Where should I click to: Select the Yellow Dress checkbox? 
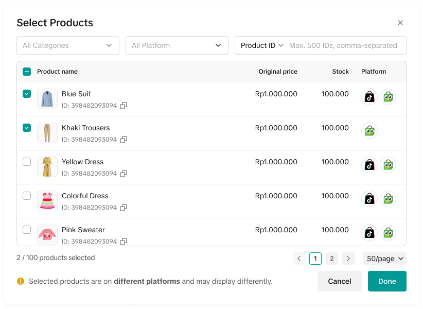pyautogui.click(x=27, y=162)
